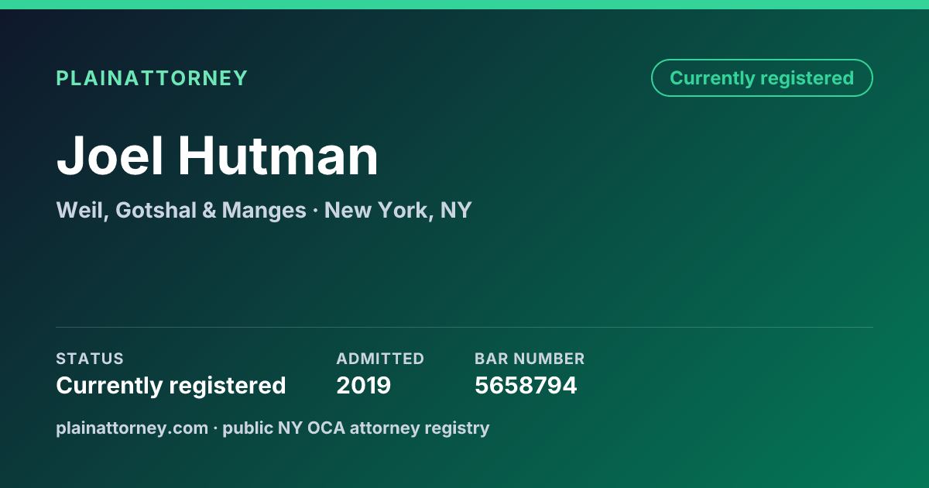Click the STATUS label
The width and height of the screenshot is (929, 488).
pos(90,359)
